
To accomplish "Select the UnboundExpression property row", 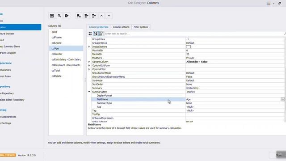I will coord(188,118).
